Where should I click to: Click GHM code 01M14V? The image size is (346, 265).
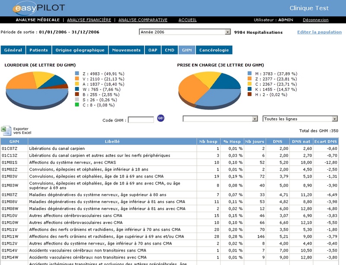pos(10,250)
